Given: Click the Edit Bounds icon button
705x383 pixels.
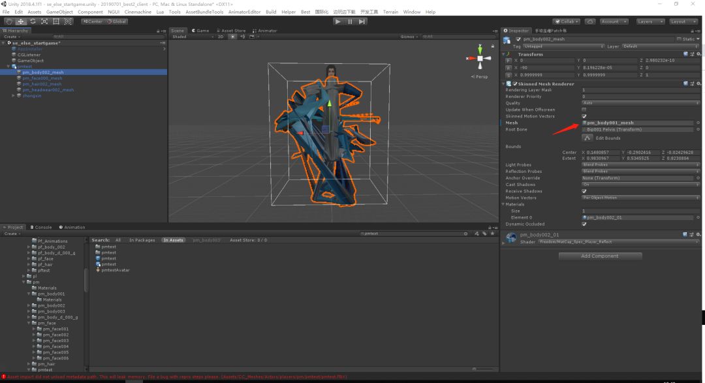Looking at the screenshot, I should pos(587,138).
